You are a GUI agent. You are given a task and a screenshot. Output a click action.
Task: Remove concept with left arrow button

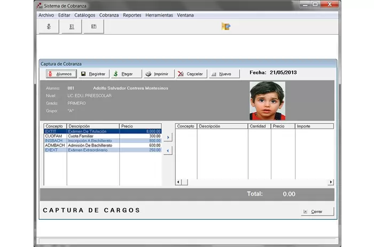click(168, 151)
